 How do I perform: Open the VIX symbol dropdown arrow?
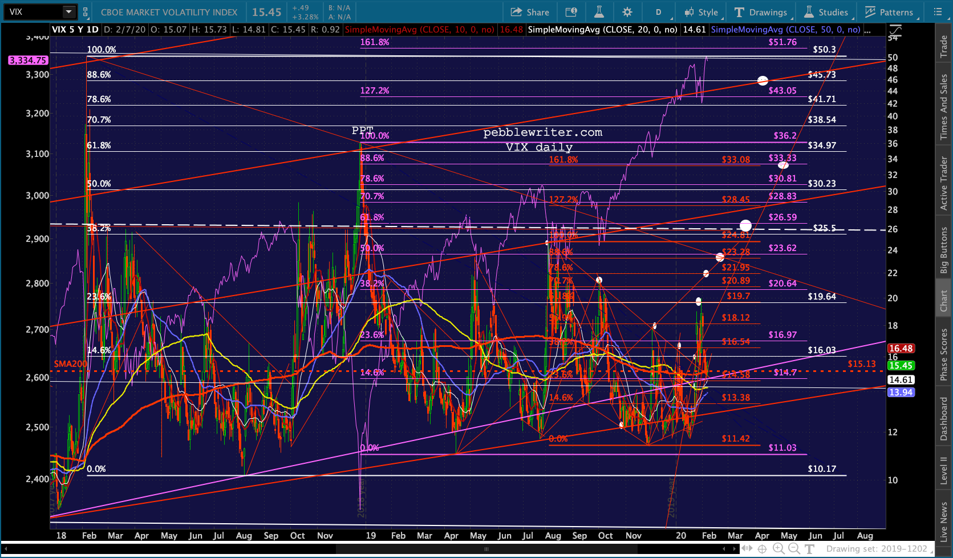click(x=69, y=11)
